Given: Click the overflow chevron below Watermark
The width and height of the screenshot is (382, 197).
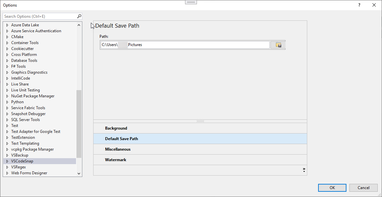Looking at the screenshot, I should [304, 170].
